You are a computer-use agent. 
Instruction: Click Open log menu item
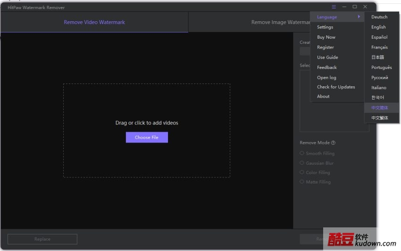(337, 77)
